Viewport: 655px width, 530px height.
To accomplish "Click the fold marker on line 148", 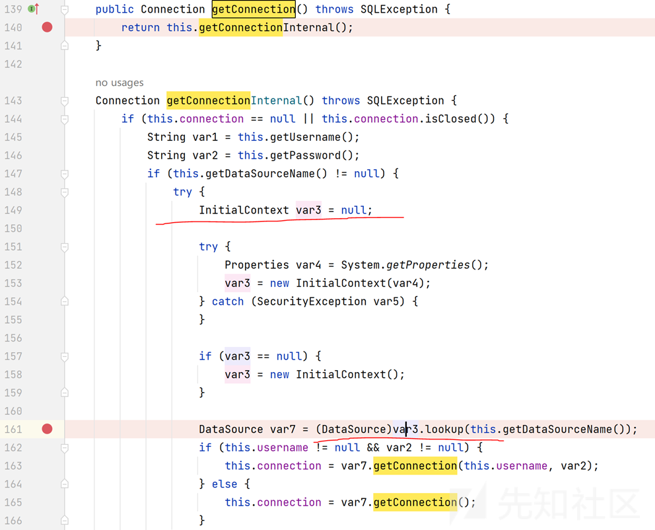I will [65, 192].
